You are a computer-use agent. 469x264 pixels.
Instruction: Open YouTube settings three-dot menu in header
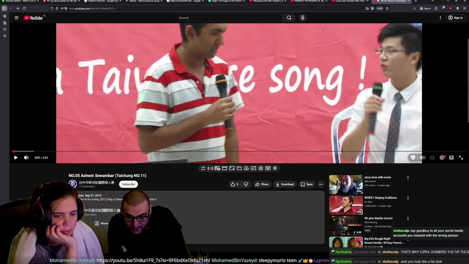[440, 18]
